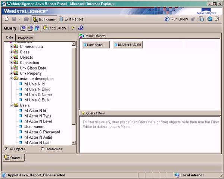
Task: Select the All Objects radio button
Action: coord(7,149)
